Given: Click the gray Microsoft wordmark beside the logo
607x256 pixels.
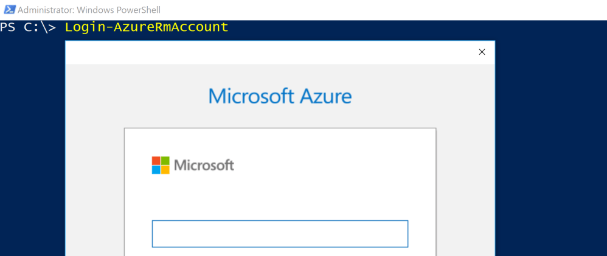Looking at the screenshot, I should [204, 165].
